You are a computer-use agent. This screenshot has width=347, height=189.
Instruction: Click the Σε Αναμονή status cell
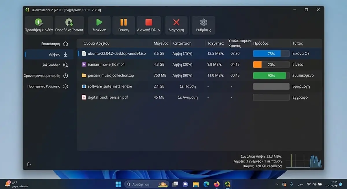[x=188, y=97]
